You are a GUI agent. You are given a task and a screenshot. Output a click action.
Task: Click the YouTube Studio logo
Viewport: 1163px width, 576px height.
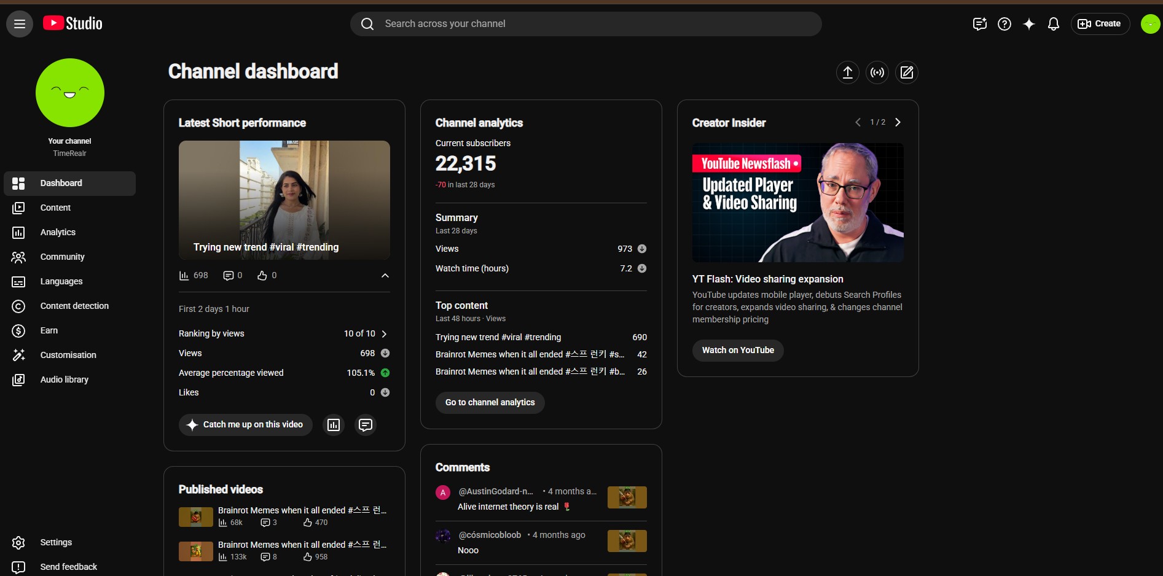pos(72,23)
